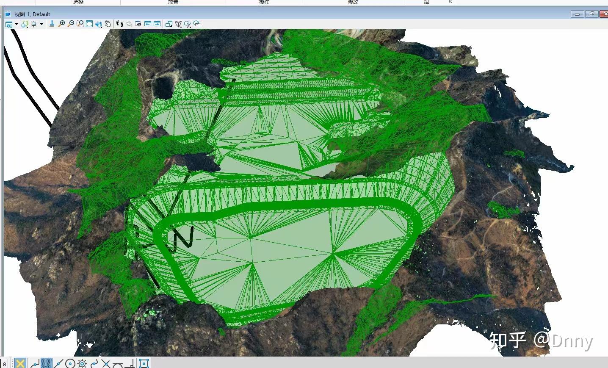
Task: Click the Update View brush icon
Action: (x=51, y=24)
